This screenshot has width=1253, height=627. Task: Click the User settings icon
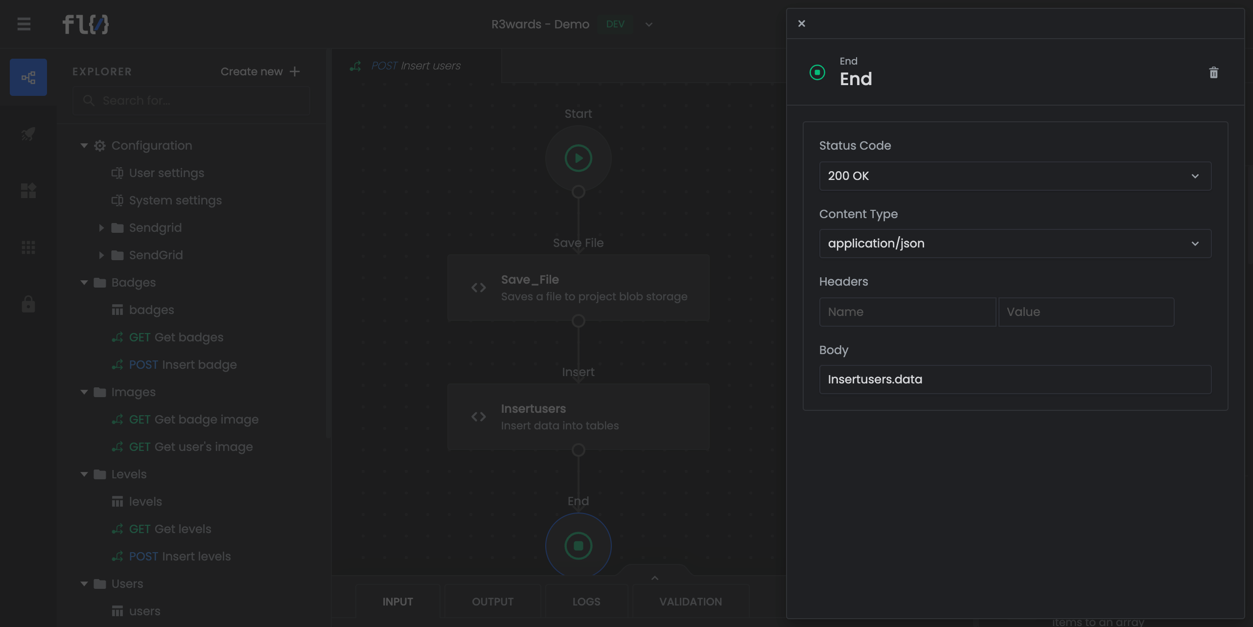pyautogui.click(x=117, y=173)
